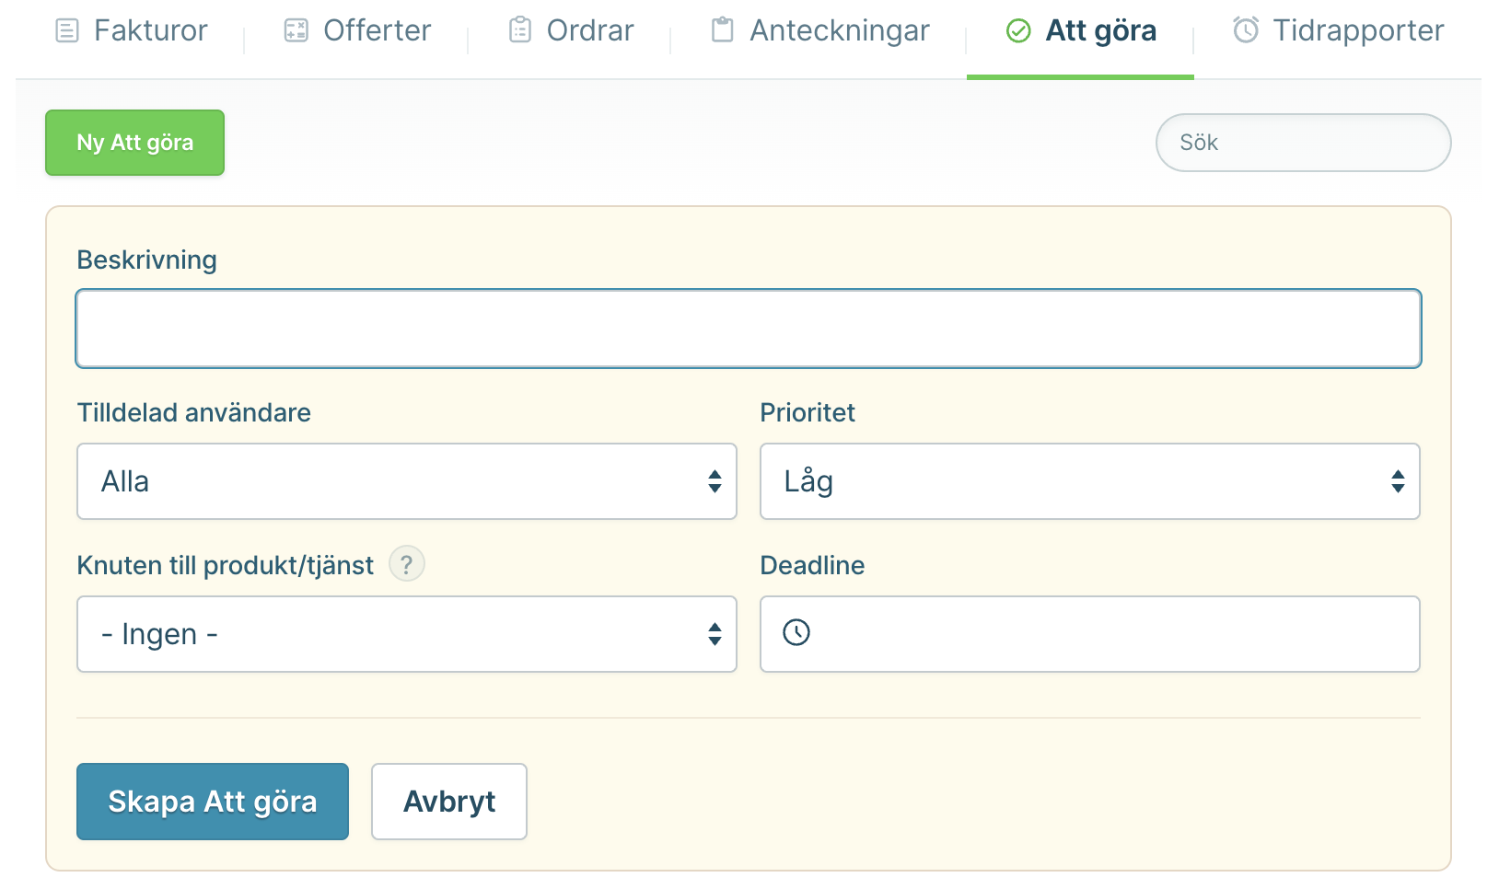
Task: Expand the Prioritet dropdown showing Låg
Action: click(1090, 481)
